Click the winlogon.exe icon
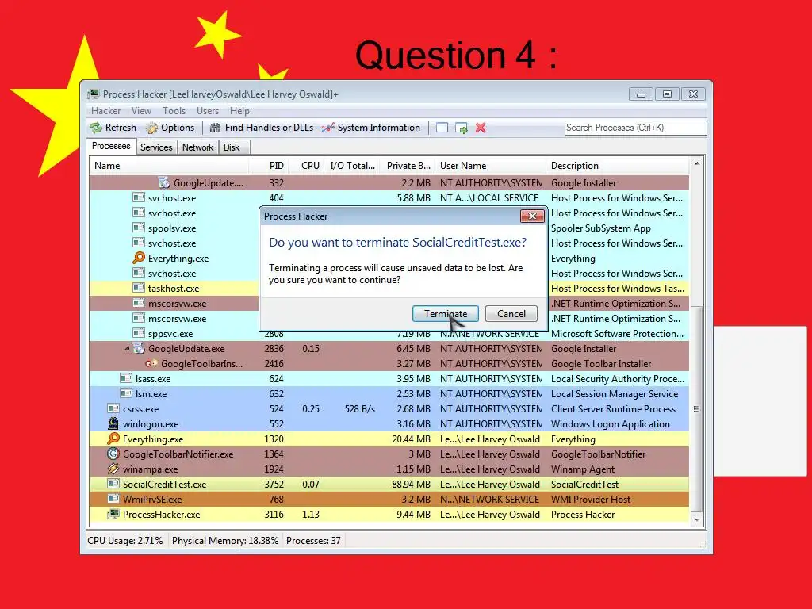812x609 pixels. [113, 423]
